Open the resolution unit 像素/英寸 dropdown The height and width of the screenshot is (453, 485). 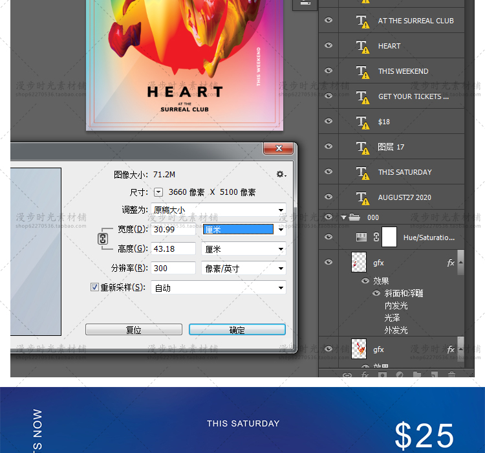(244, 269)
